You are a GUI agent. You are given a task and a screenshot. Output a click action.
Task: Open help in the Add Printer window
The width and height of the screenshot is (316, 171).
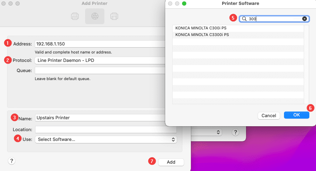[x=12, y=161]
